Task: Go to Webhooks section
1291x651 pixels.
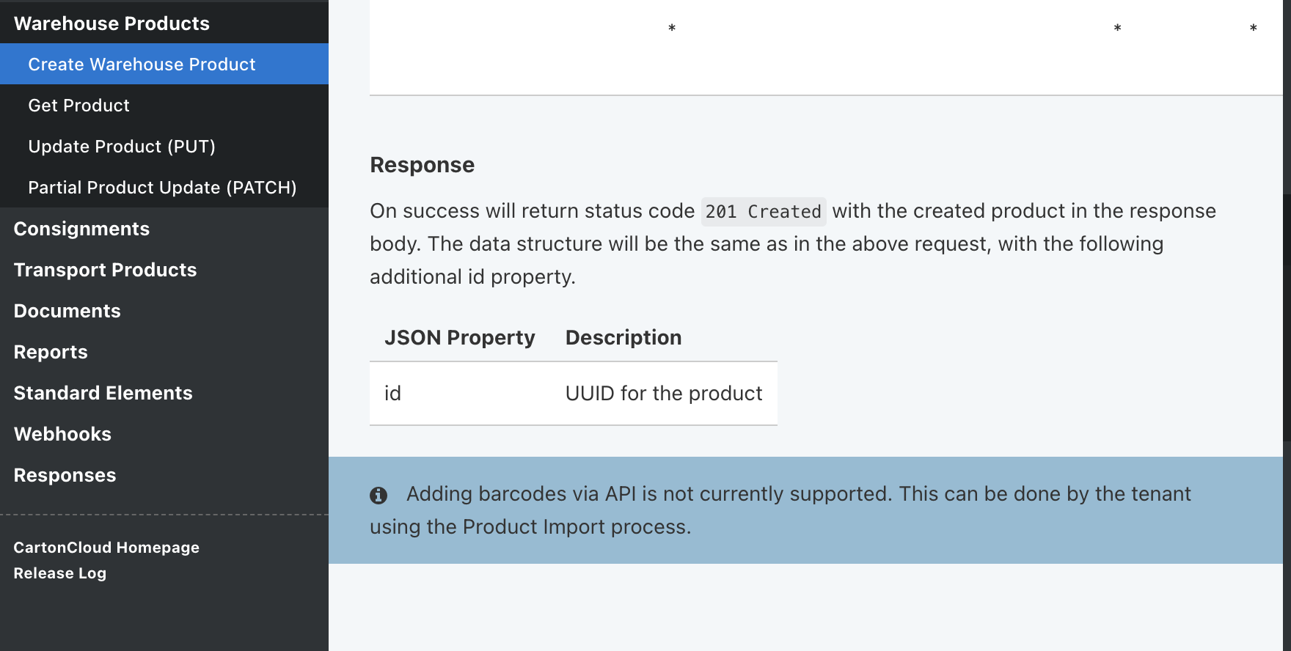Action: pyautogui.click(x=62, y=434)
